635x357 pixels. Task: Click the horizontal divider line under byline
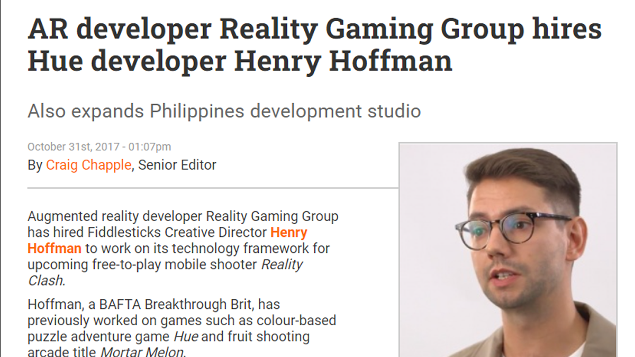pyautogui.click(x=213, y=188)
